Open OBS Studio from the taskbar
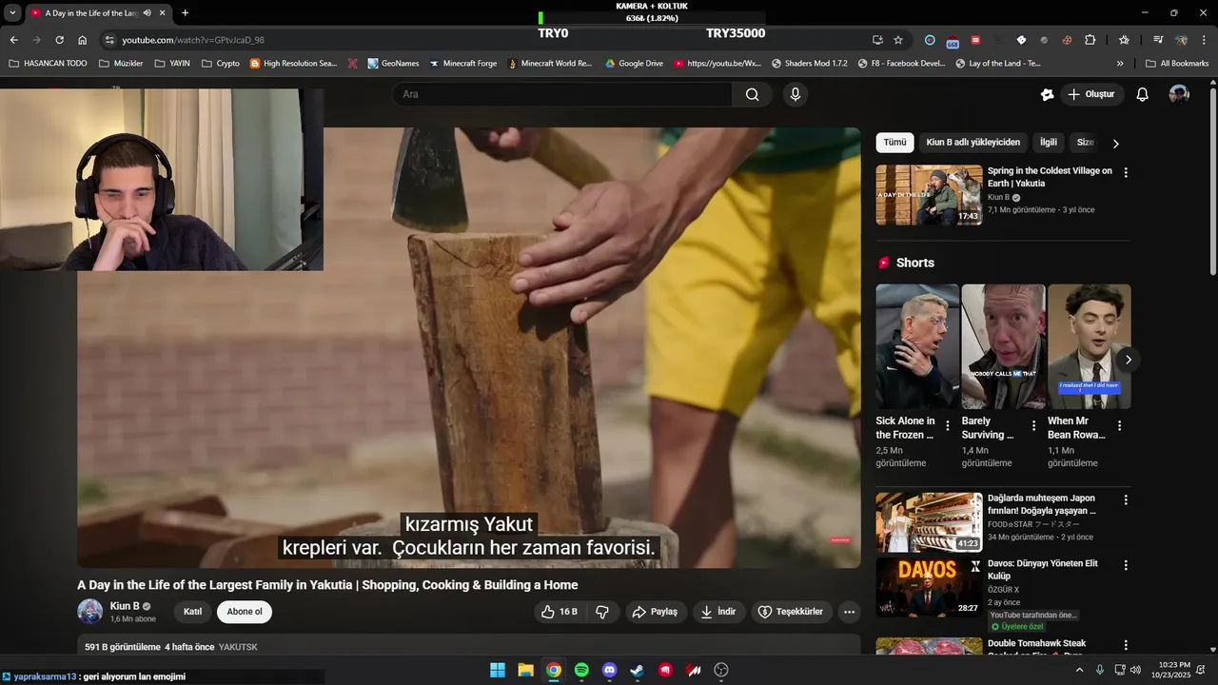Screen dimensions: 1218x685 click(721, 670)
